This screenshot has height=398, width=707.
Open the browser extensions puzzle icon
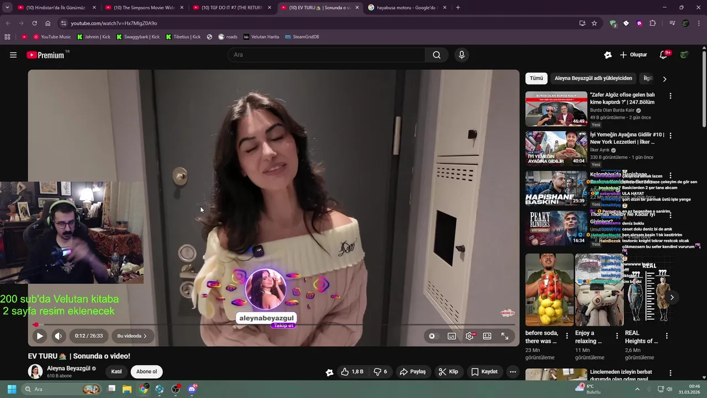(x=653, y=23)
